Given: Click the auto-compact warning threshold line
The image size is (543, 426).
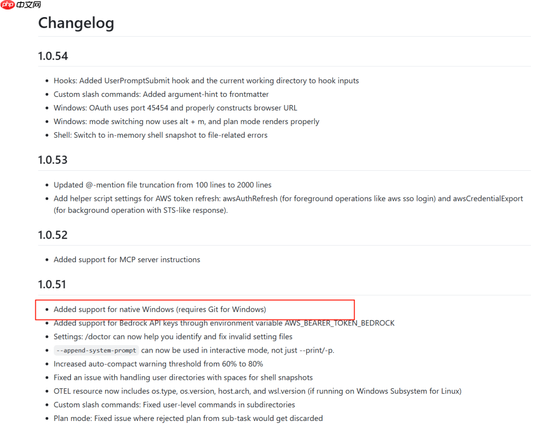Looking at the screenshot, I should click(x=158, y=364).
